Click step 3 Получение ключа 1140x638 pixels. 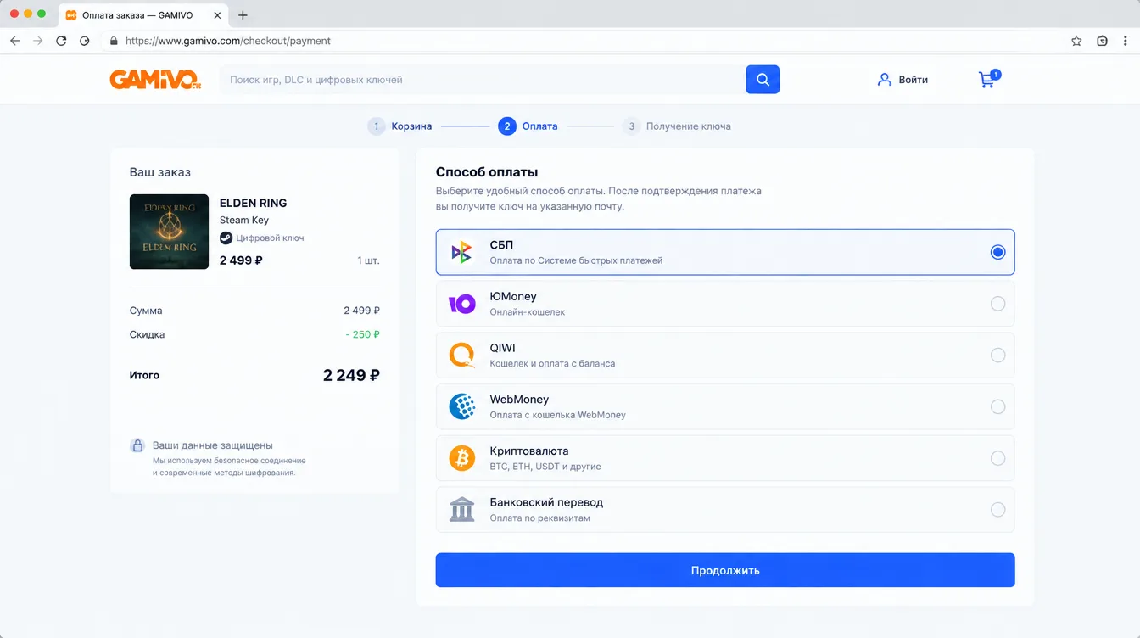tap(676, 126)
